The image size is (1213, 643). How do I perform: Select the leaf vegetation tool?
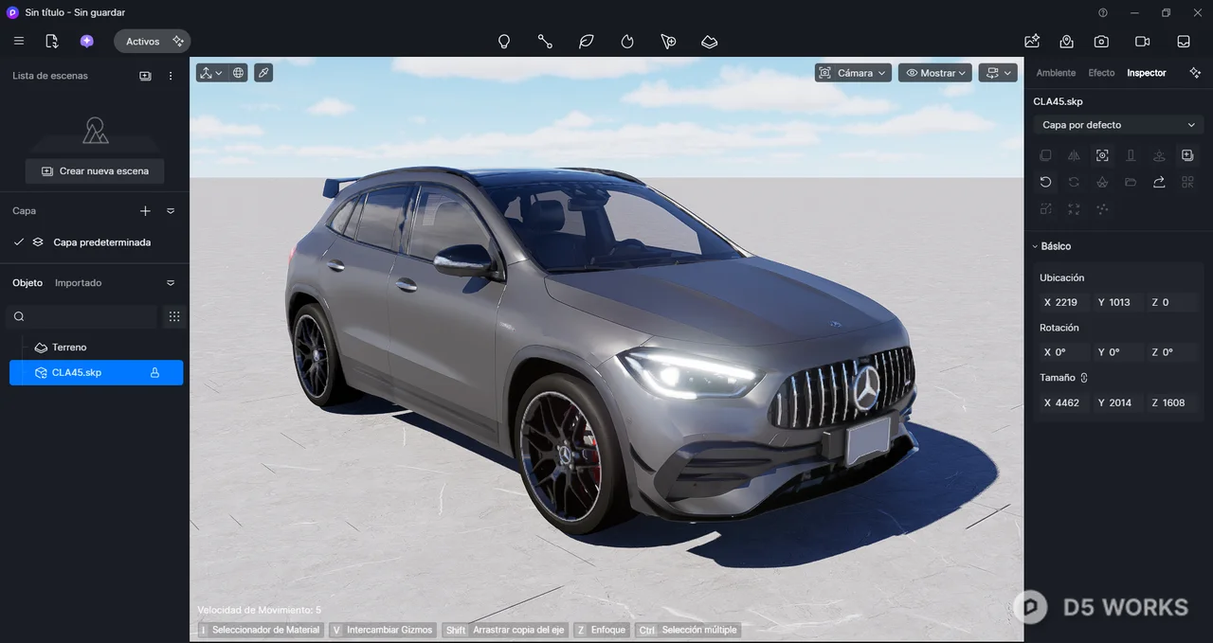click(587, 42)
